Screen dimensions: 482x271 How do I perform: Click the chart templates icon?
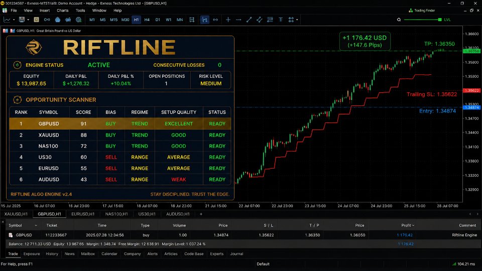tap(22, 20)
